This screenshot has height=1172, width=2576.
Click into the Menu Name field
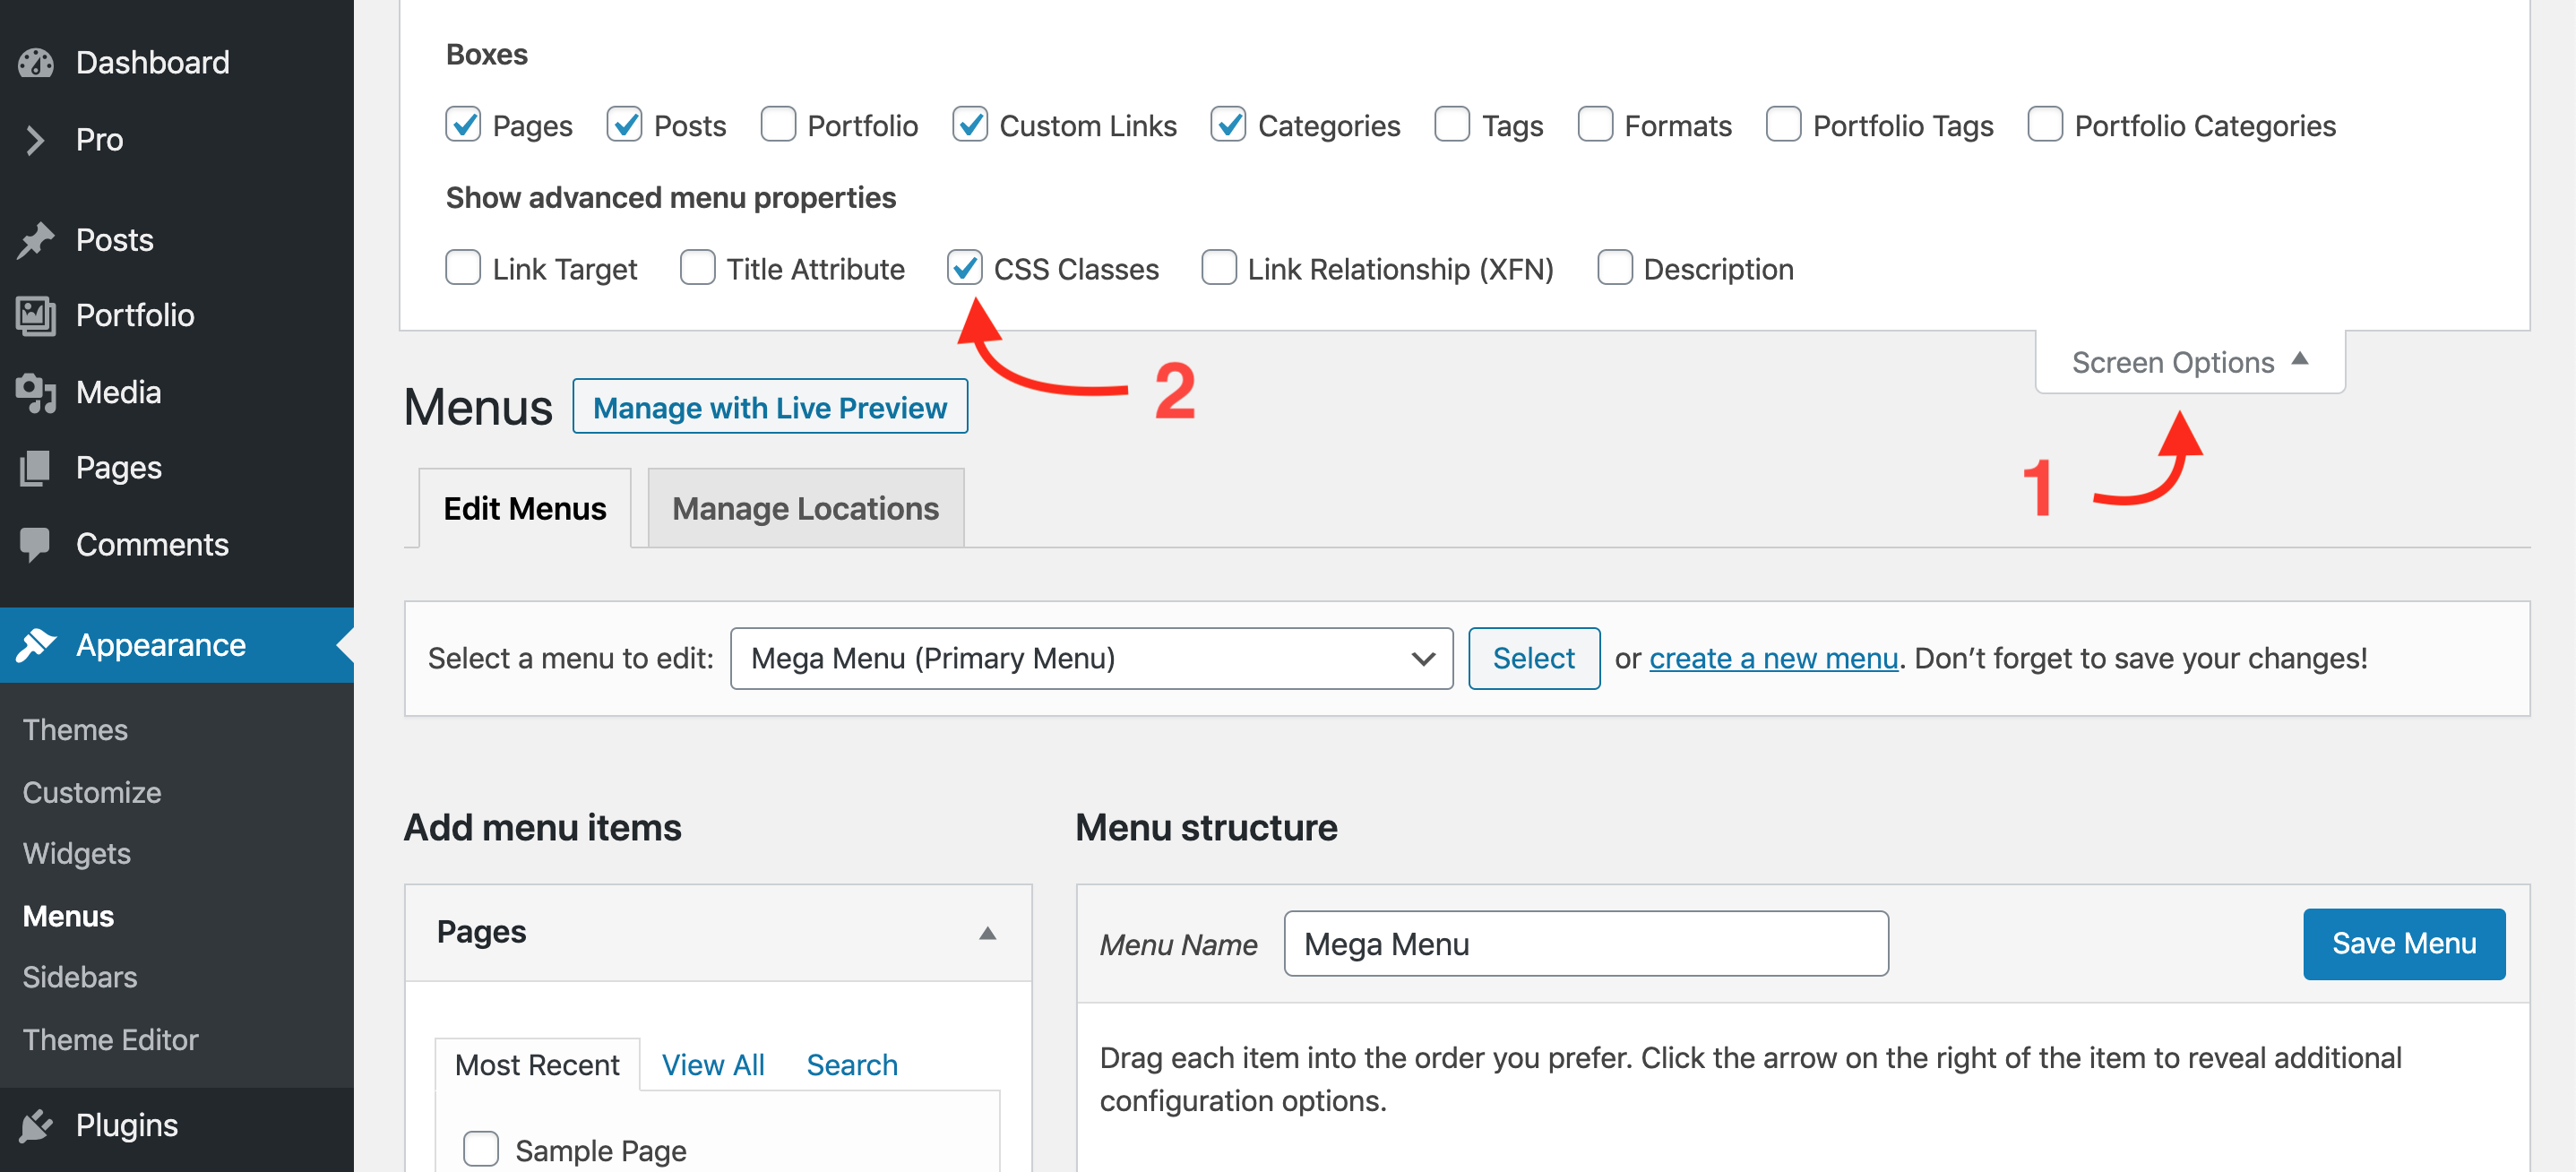click(1585, 943)
